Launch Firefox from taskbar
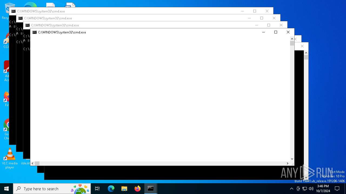Viewport: 346px width, 194px height. coord(138,189)
